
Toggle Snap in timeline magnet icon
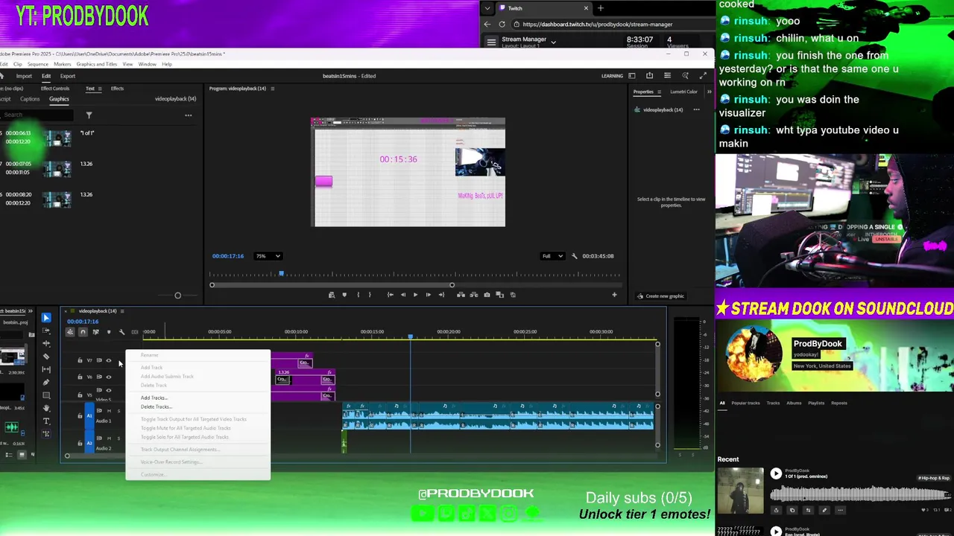click(x=83, y=332)
